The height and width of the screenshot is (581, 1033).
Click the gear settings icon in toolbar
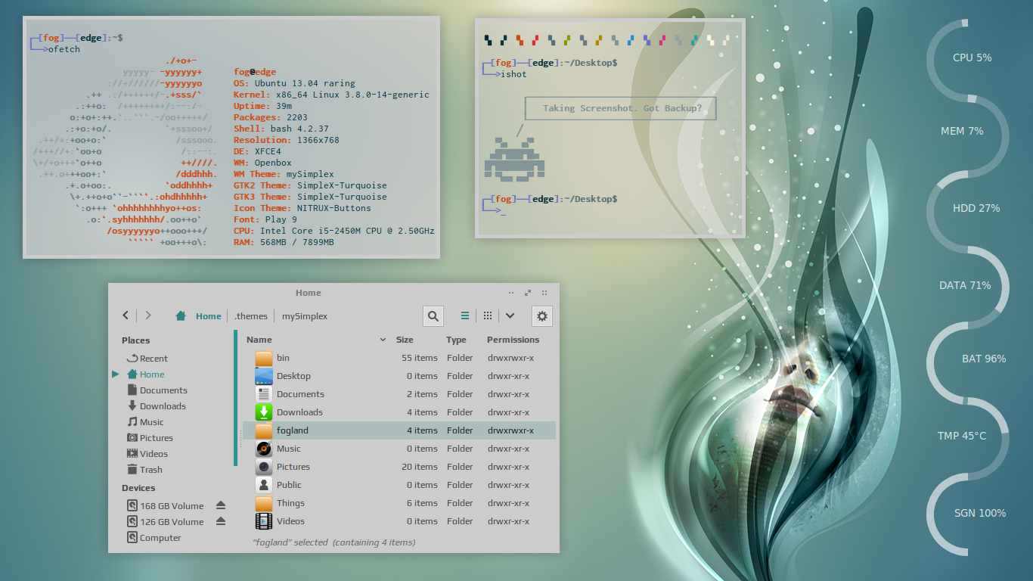click(542, 316)
